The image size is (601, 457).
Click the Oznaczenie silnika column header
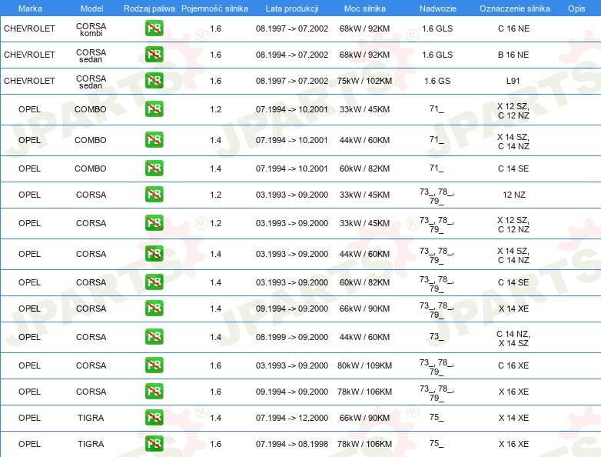click(515, 8)
